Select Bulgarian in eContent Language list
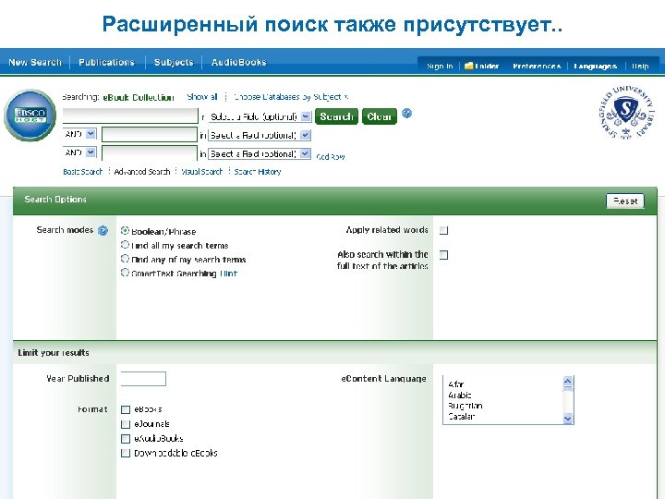Screen dimensions: 665x499 (x=465, y=406)
